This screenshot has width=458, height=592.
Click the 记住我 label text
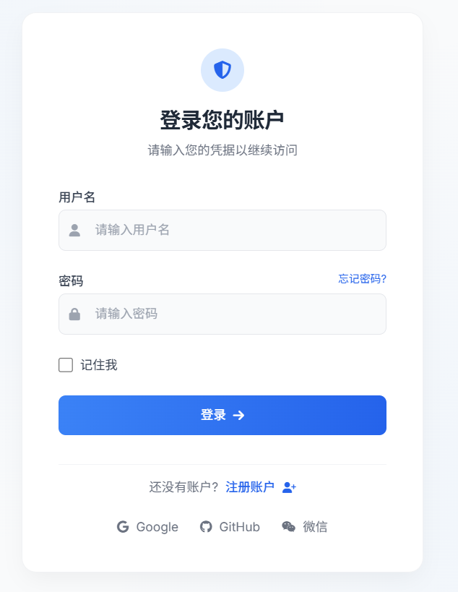pyautogui.click(x=99, y=365)
